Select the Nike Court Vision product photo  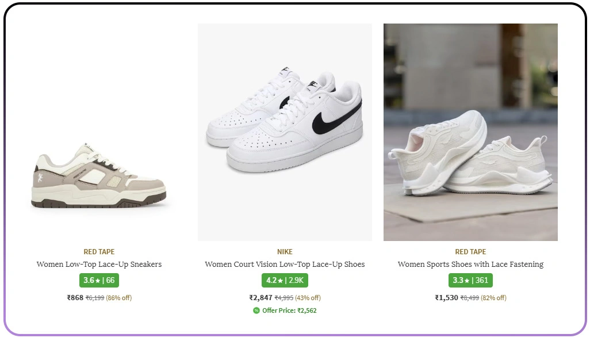285,131
